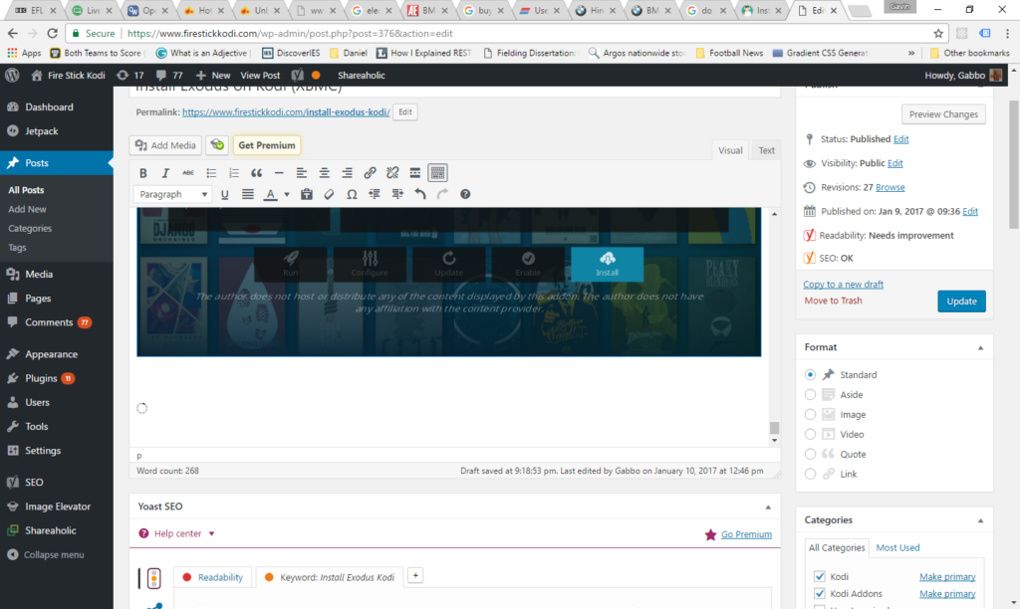The height and width of the screenshot is (609, 1020).
Task: Toggle the toolbar kitchen sink
Action: click(438, 173)
